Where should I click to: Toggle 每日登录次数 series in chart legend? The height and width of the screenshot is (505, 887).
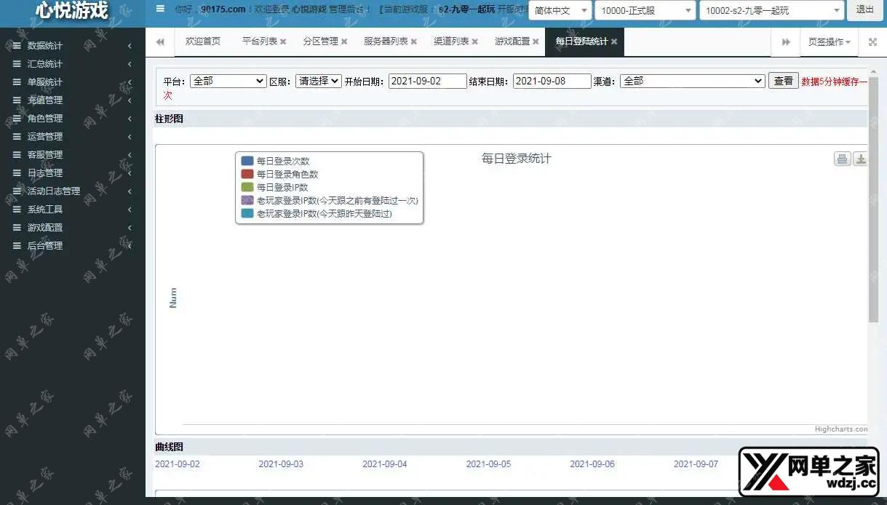click(x=276, y=161)
